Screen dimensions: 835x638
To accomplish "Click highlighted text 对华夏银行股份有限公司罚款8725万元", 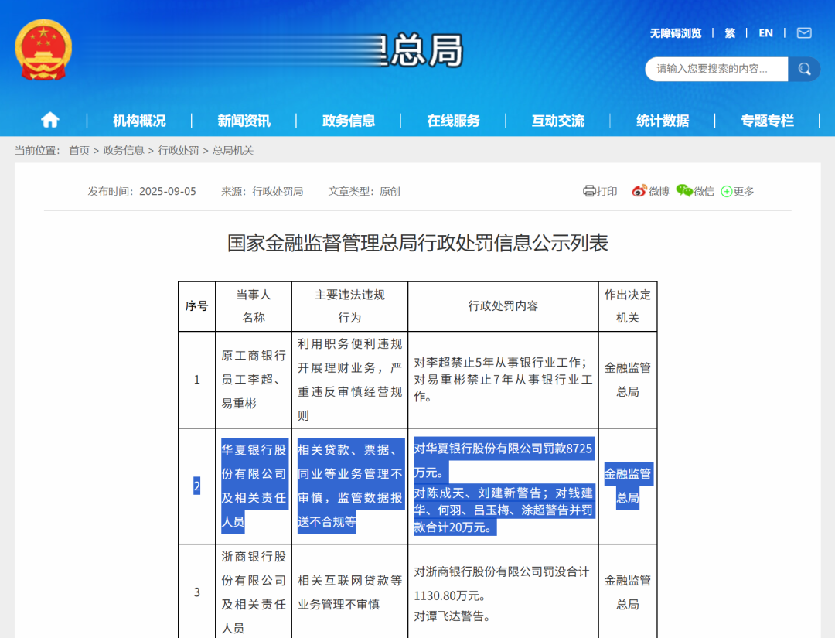I will tap(503, 460).
